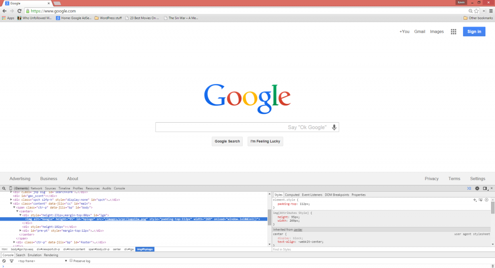Click the microphone voice search icon
This screenshot has width=495, height=268.
(334, 127)
